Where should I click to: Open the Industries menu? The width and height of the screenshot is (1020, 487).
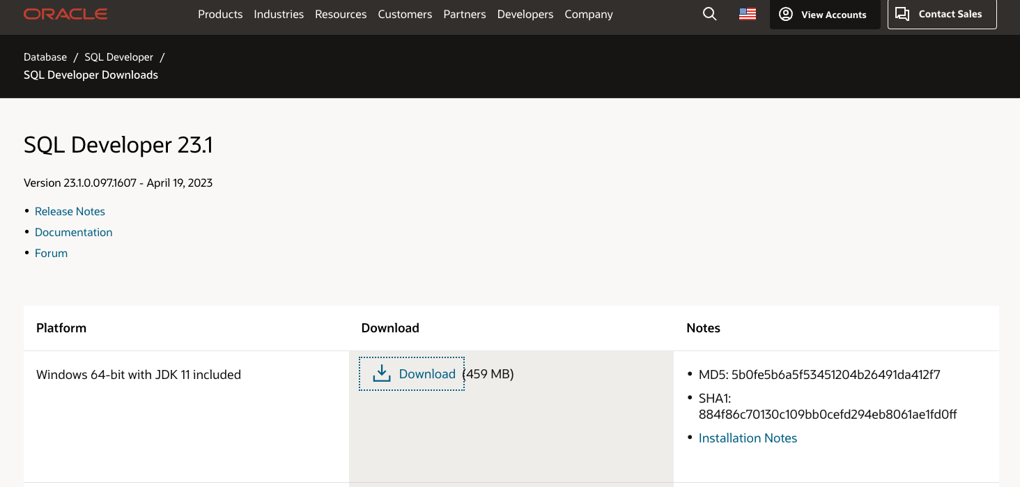pos(279,14)
